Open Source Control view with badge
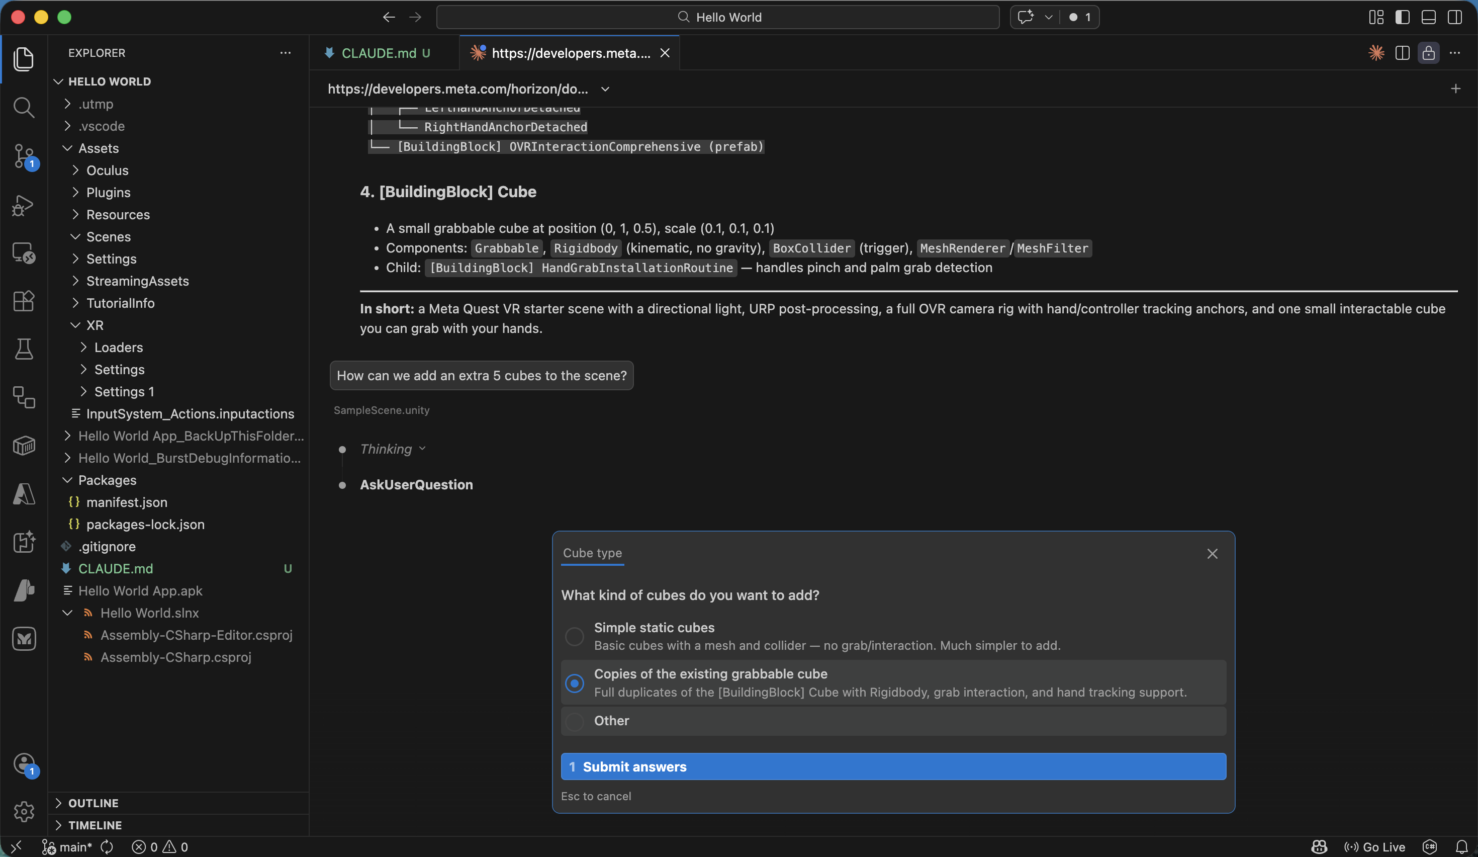 click(24, 156)
